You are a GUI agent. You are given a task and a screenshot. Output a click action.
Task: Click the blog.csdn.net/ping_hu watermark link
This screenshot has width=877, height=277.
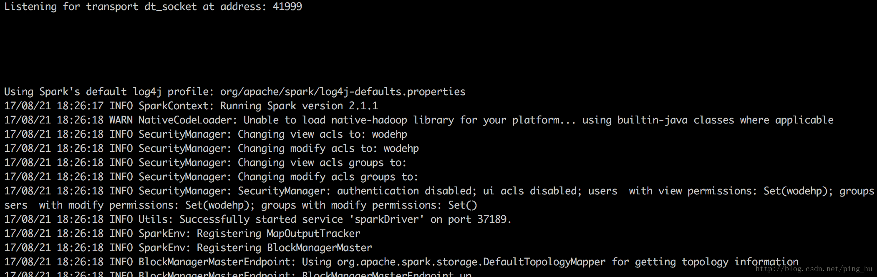point(814,269)
